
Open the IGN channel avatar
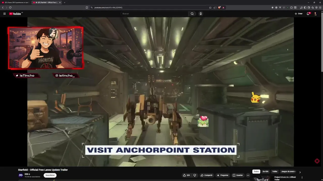(x=21, y=175)
